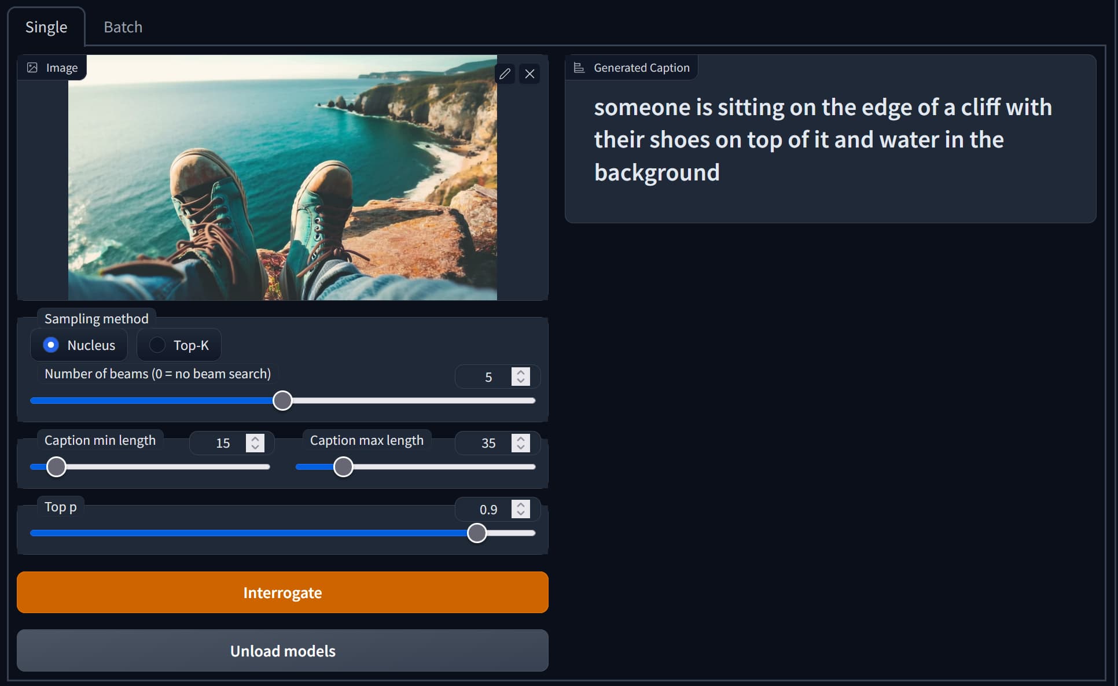1118x686 pixels.
Task: Click the pencil edit image icon
Action: (x=505, y=73)
